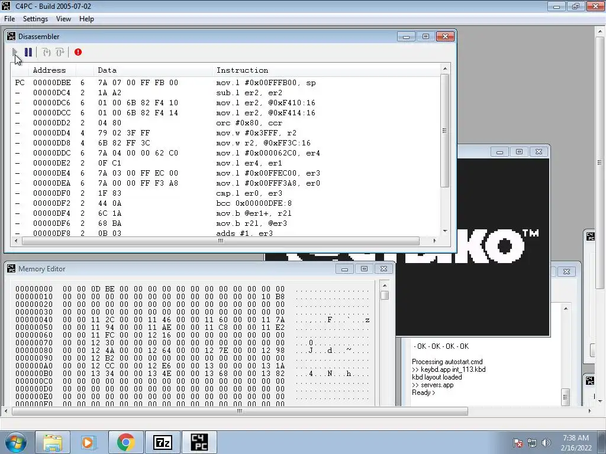This screenshot has height=454, width=606.
Task: Close the display window showing the logo
Action: (x=539, y=152)
